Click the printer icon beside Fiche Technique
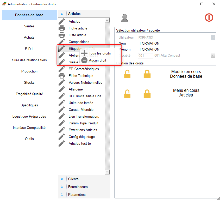 pyautogui.click(x=62, y=76)
